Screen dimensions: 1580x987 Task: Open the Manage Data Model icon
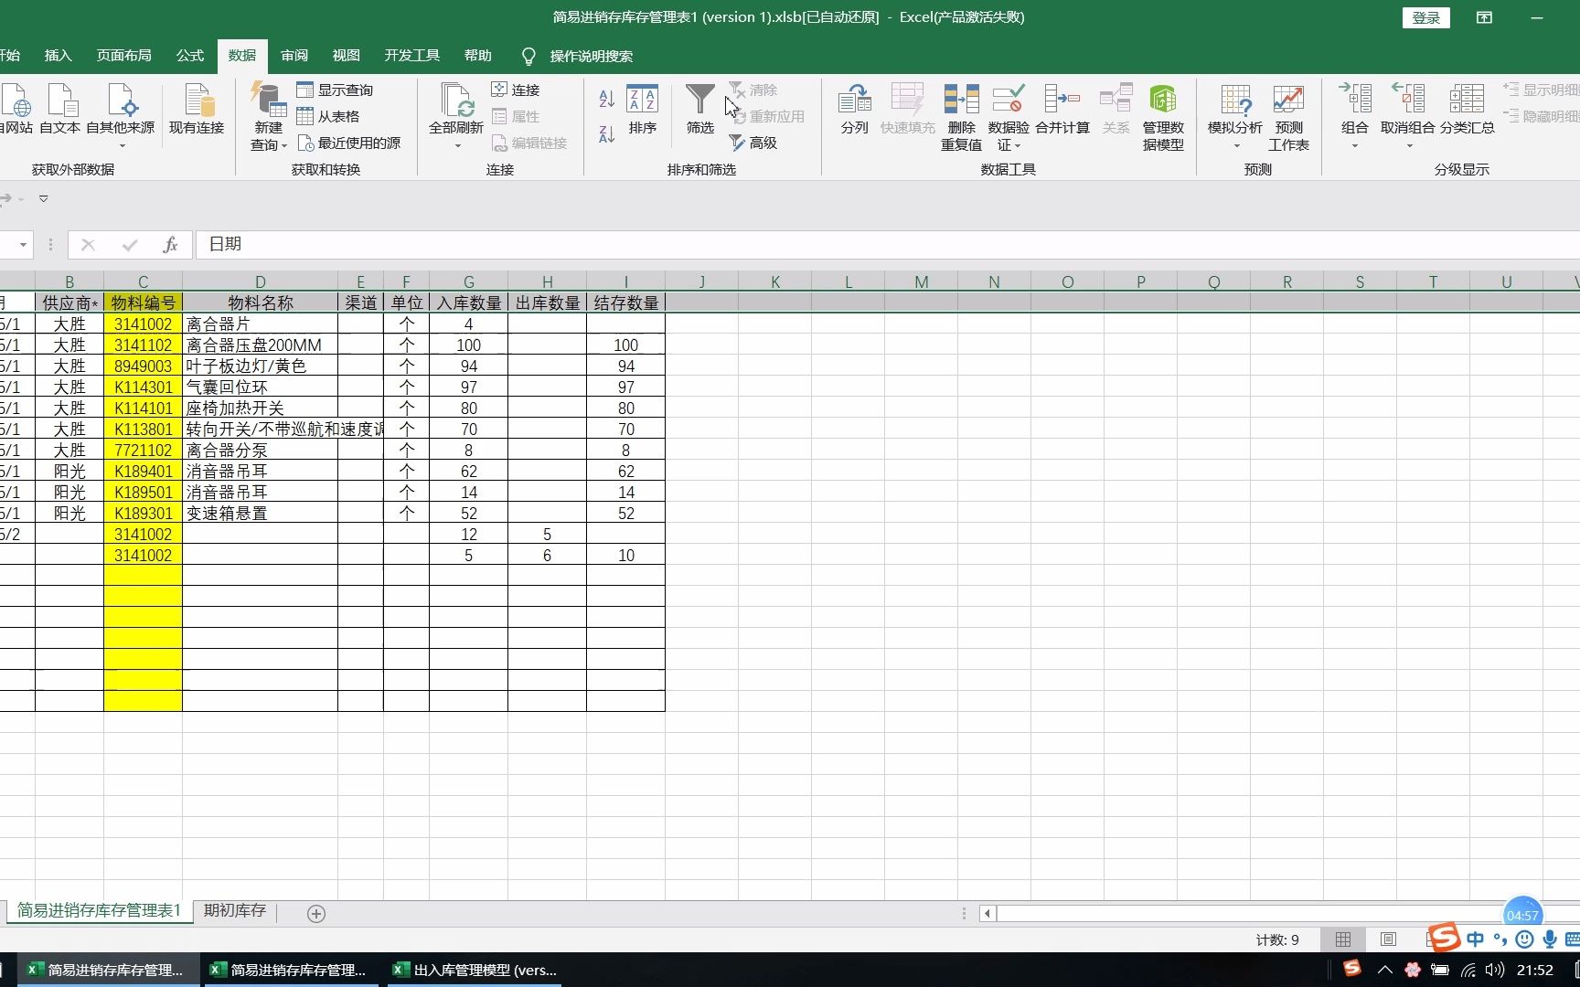[x=1163, y=99]
